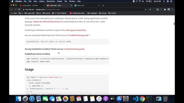Open the Help menu
This screenshot has height=103, width=184.
pos(79,1)
